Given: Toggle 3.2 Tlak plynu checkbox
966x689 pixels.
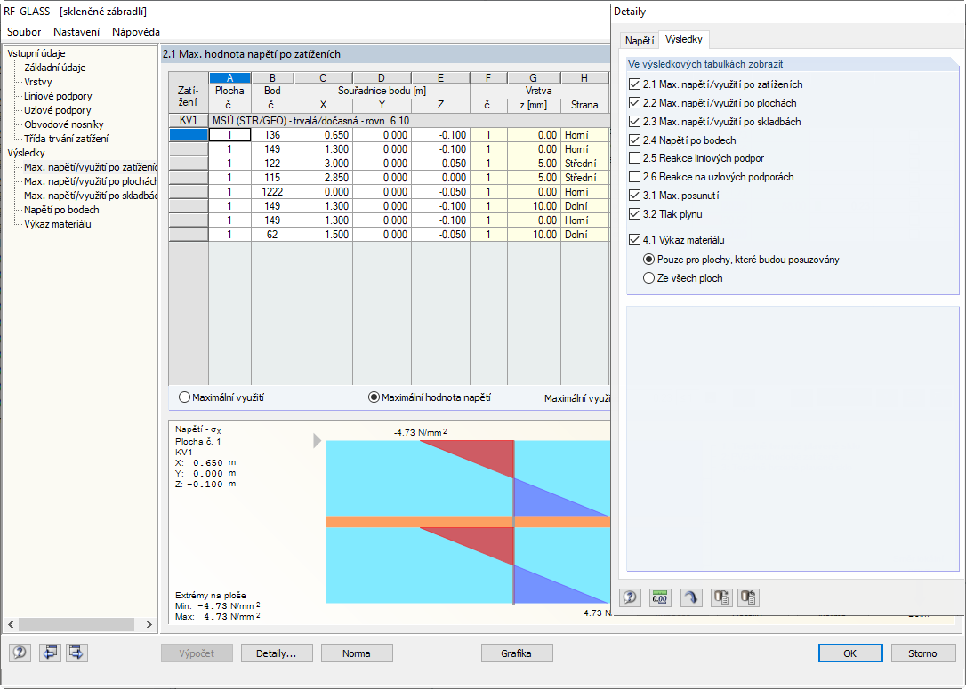Looking at the screenshot, I should 634,213.
